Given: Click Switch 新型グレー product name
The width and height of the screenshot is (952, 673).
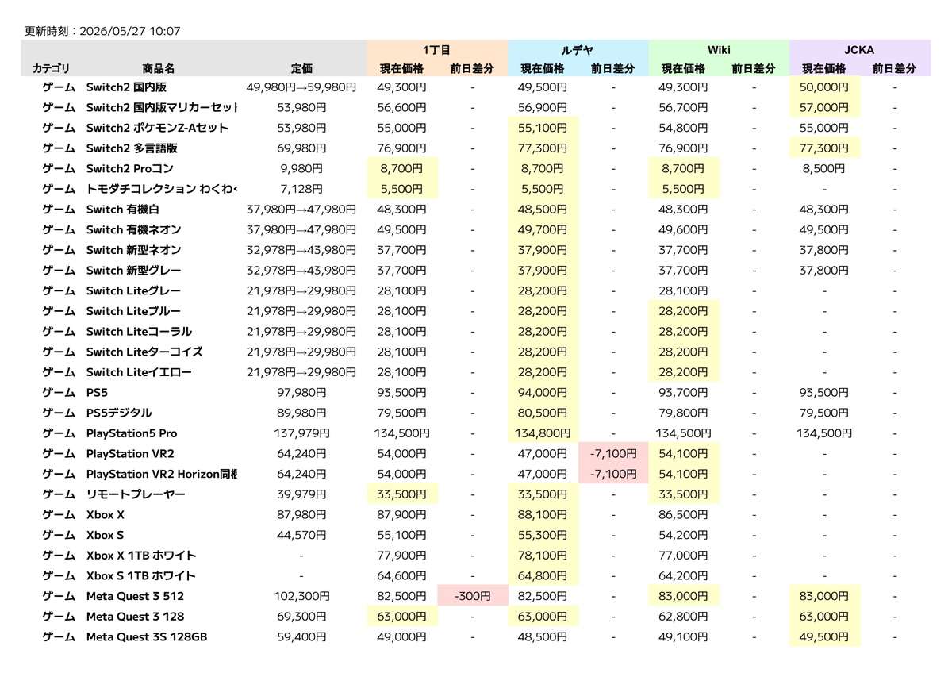Looking at the screenshot, I should tap(133, 271).
